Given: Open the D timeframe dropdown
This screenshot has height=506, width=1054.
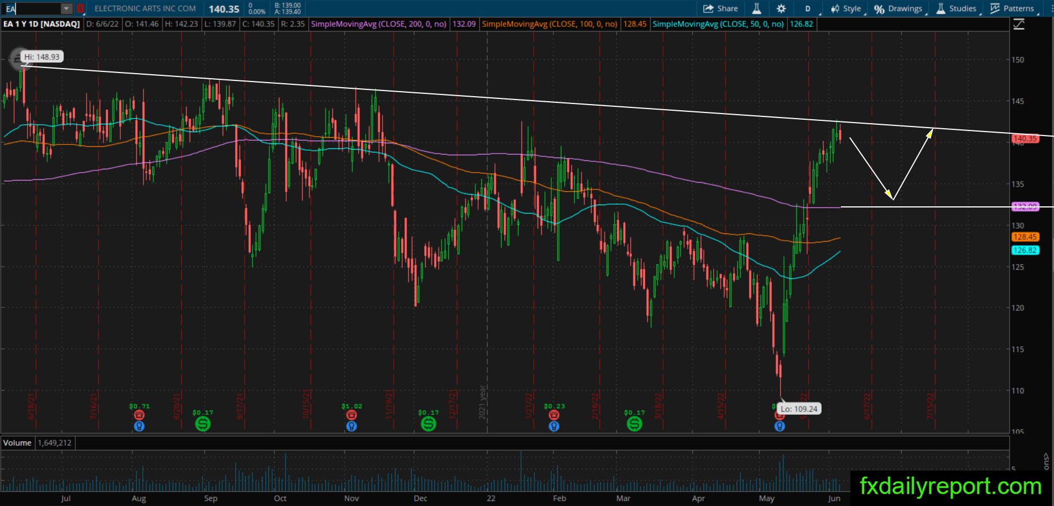Looking at the screenshot, I should pos(808,8).
